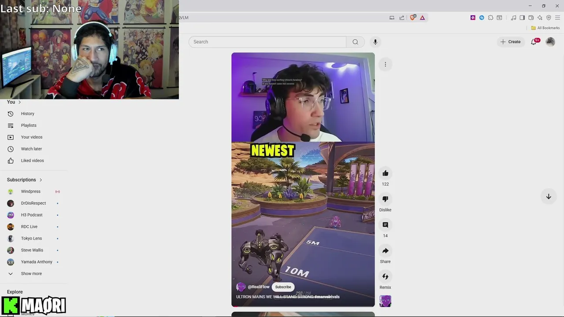This screenshot has width=564, height=317.
Task: Start voice search with microphone
Action: tap(375, 42)
